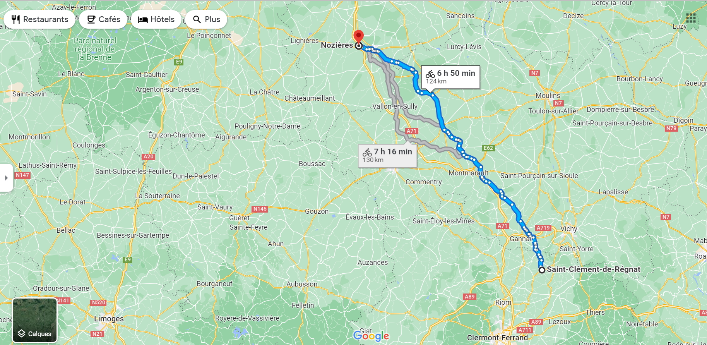Select the Cafés category chip
Image resolution: width=707 pixels, height=345 pixels.
[x=103, y=19]
